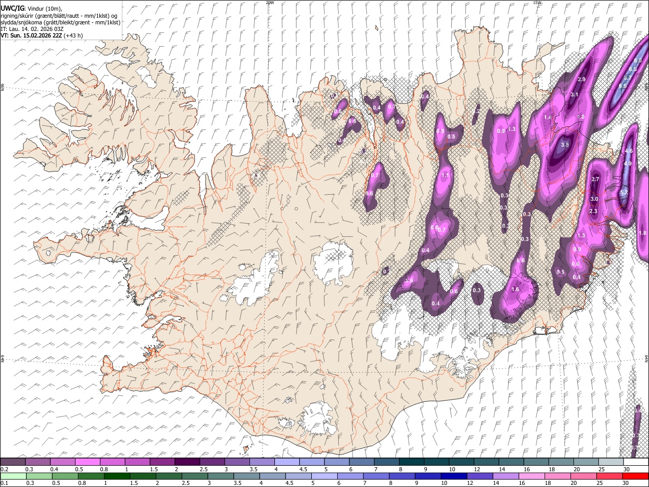Click pale grey upper swatch between 25 and 30
This screenshot has height=487, width=649.
pyautogui.click(x=611, y=462)
